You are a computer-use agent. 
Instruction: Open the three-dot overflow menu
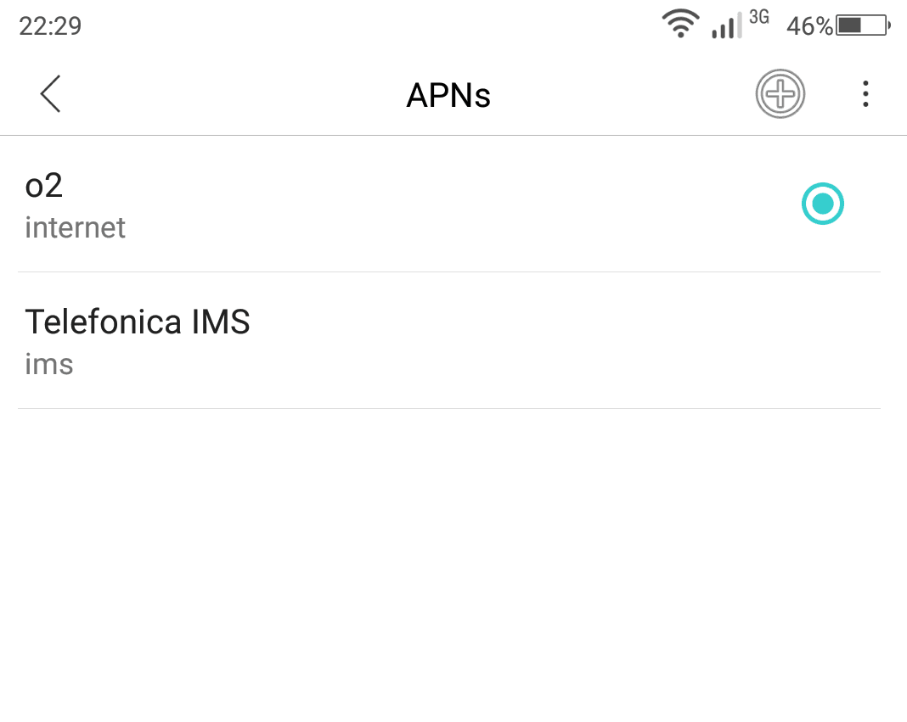tap(865, 93)
